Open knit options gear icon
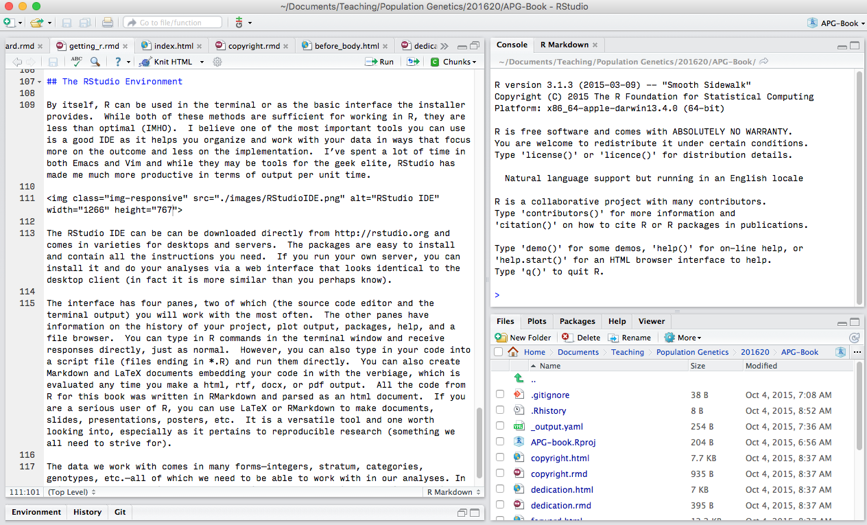The image size is (867, 525). (x=217, y=62)
